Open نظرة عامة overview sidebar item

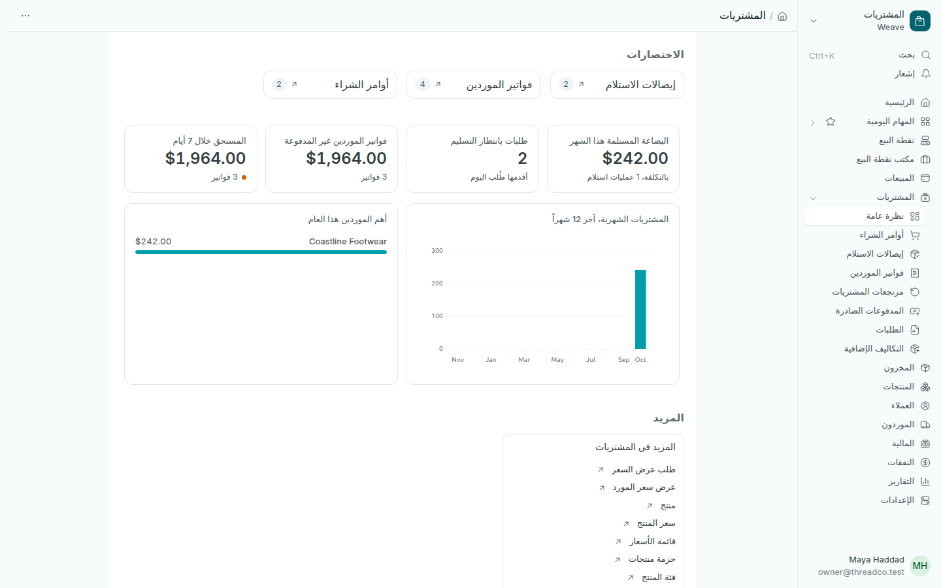864,216
